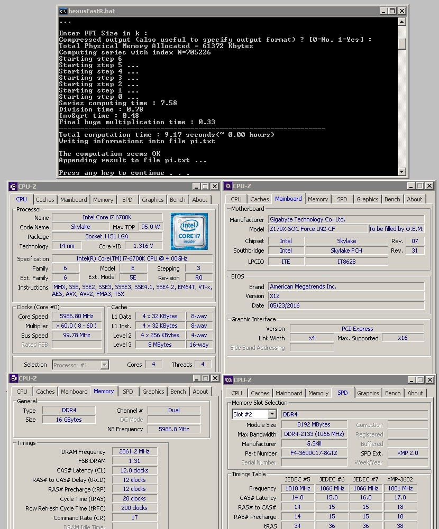Click the Core Speed value '5986.80 MHz'
This screenshot has height=529, width=439.
77,316
